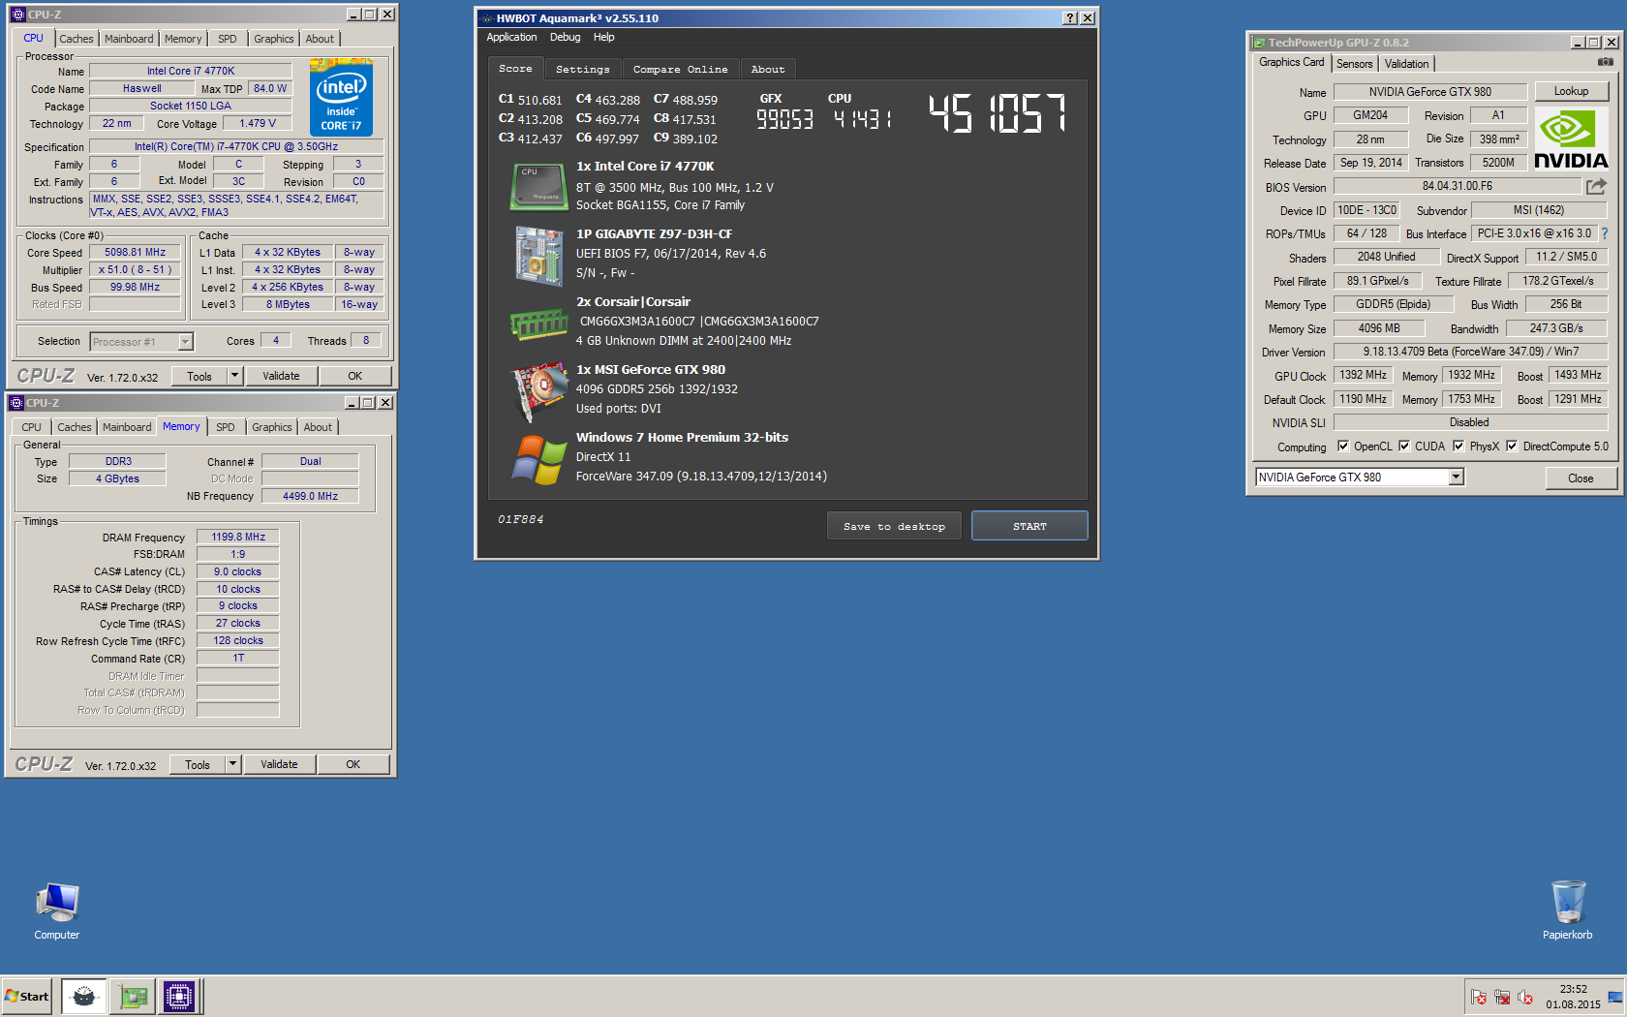1627x1017 pixels.
Task: Click the Windows logo icon in Aquamark
Action: pos(538,459)
